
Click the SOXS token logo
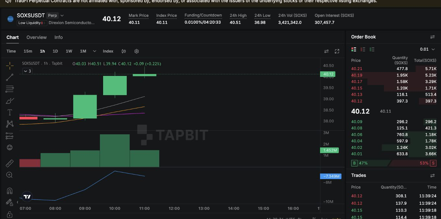[x=10, y=19]
